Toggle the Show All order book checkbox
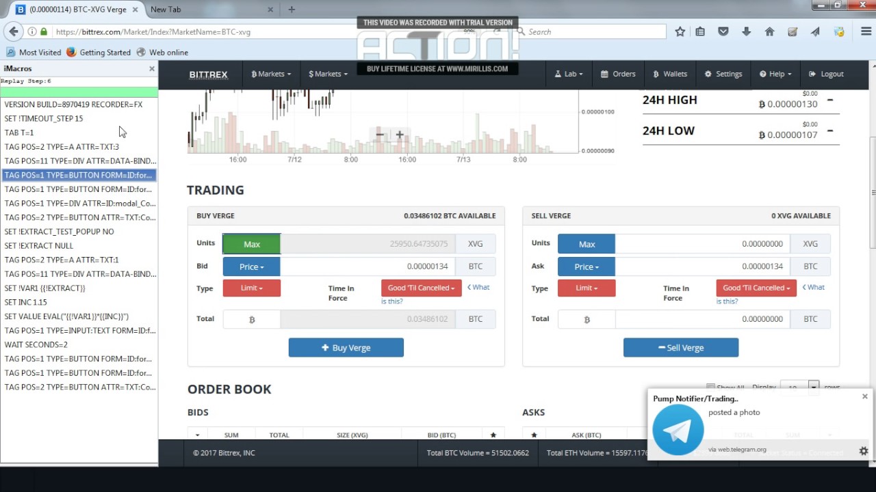Image resolution: width=876 pixels, height=492 pixels. (x=710, y=387)
